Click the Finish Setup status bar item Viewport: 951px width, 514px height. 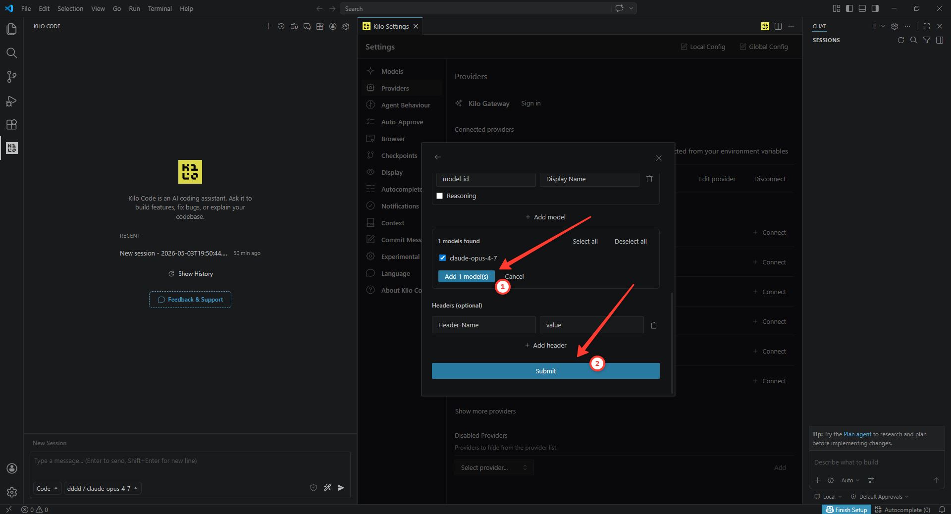(x=846, y=510)
